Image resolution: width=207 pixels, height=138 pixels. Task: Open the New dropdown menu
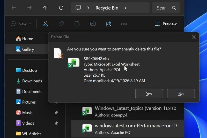[21, 24]
